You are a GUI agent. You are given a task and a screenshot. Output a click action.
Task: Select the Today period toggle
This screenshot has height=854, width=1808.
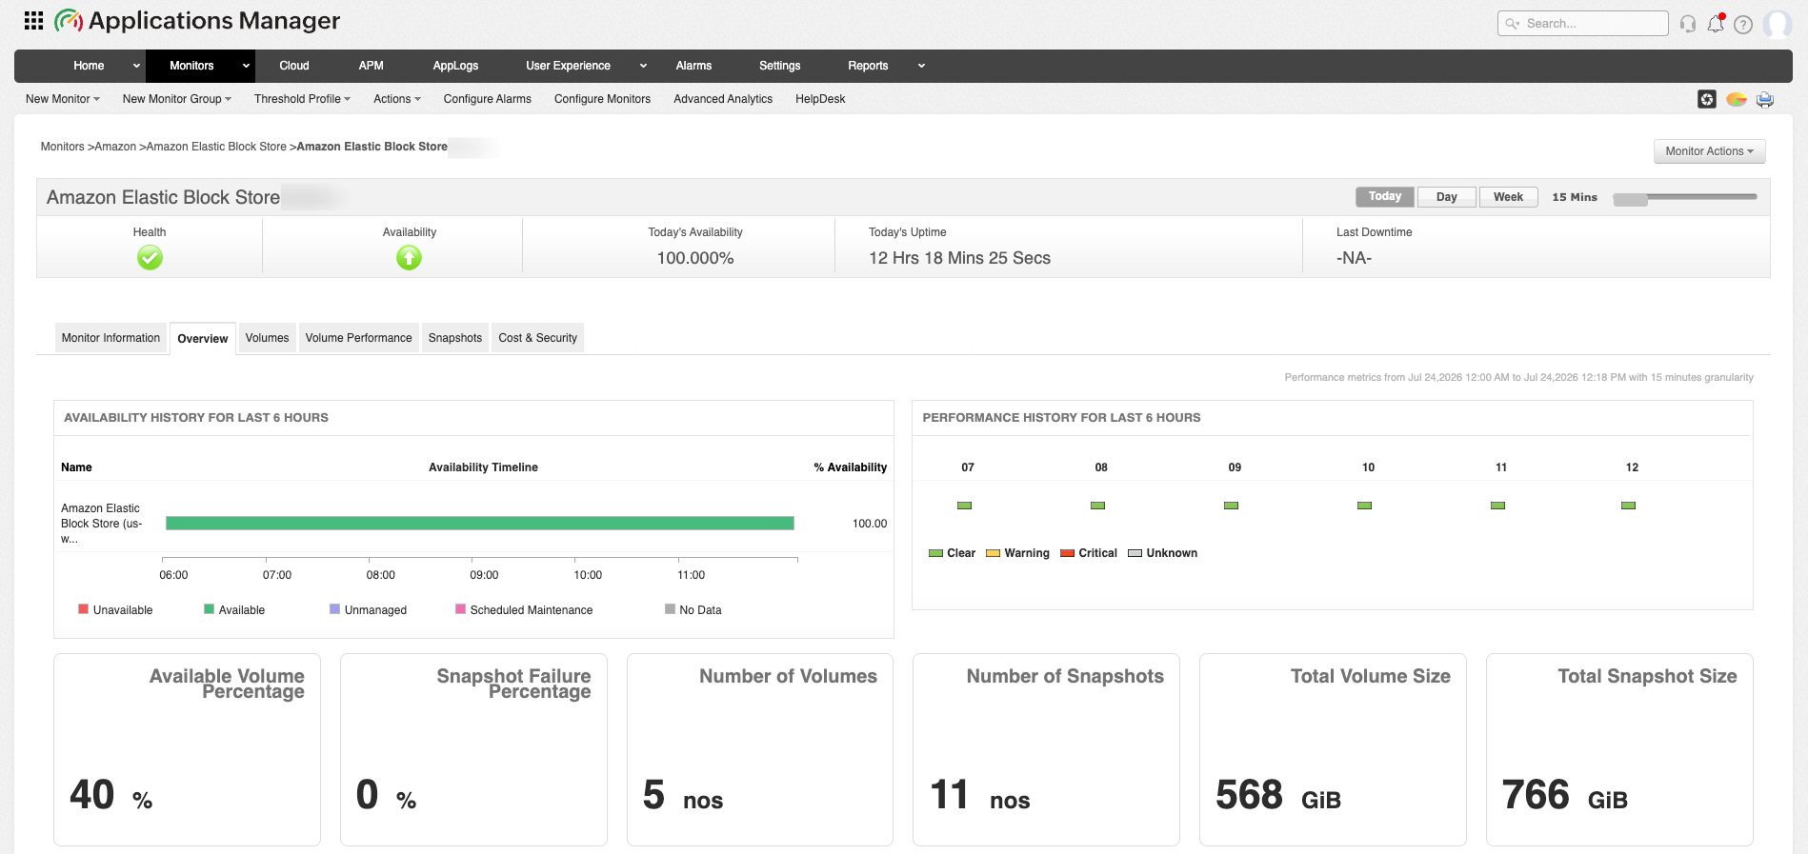pos(1385,197)
